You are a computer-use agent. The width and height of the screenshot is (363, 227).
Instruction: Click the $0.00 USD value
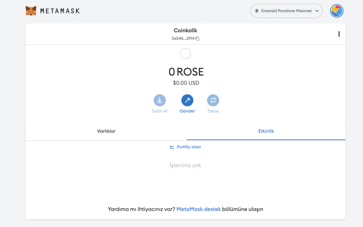(x=186, y=83)
